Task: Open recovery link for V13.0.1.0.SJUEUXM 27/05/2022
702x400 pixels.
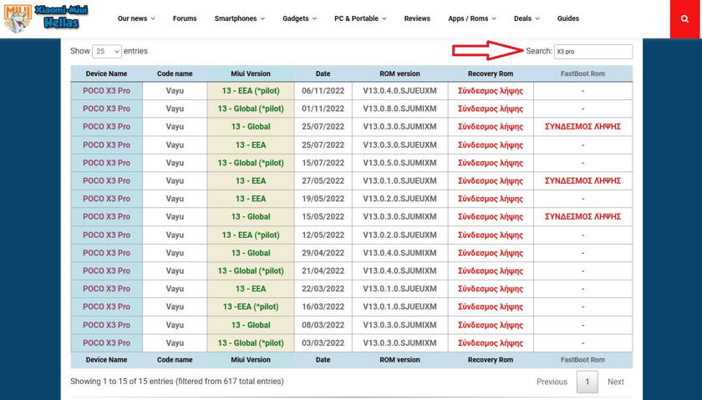Action: (491, 180)
